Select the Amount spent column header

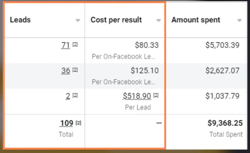pos(196,20)
